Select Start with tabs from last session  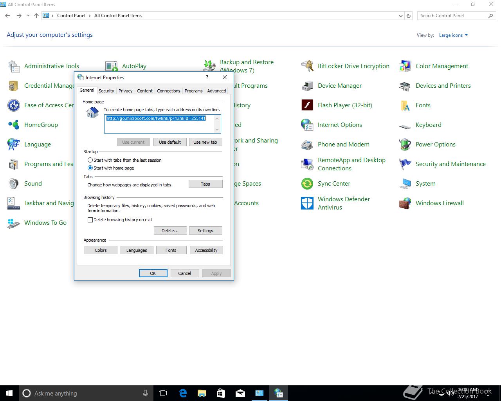(90, 160)
